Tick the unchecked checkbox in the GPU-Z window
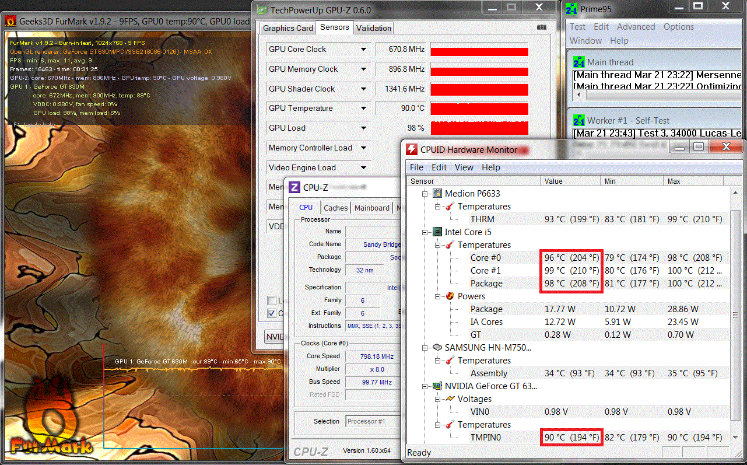 [272, 300]
